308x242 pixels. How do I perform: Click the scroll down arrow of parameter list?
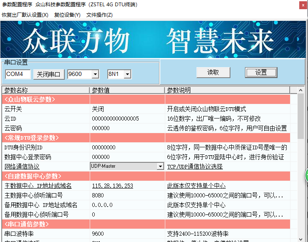300,239
